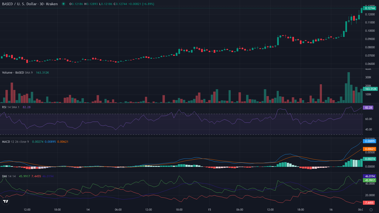
Task: Click the 300K volume scale label
Action: pos(368,77)
